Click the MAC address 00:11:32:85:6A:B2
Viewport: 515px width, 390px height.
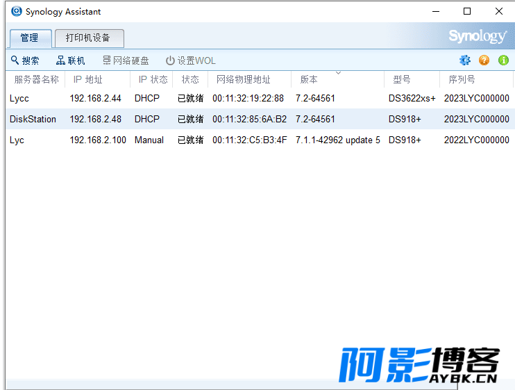[250, 119]
